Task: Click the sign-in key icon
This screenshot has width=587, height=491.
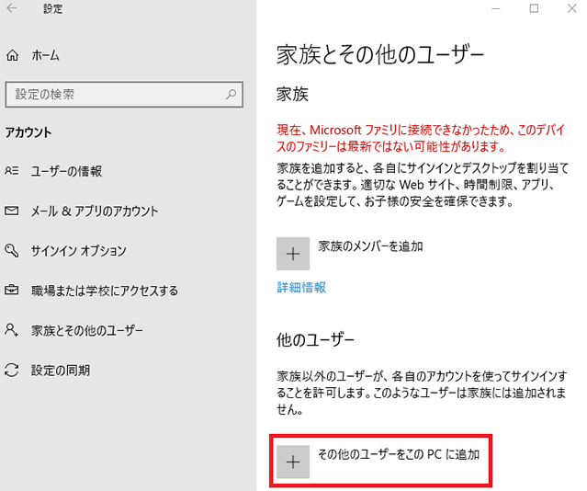Action: click(12, 250)
